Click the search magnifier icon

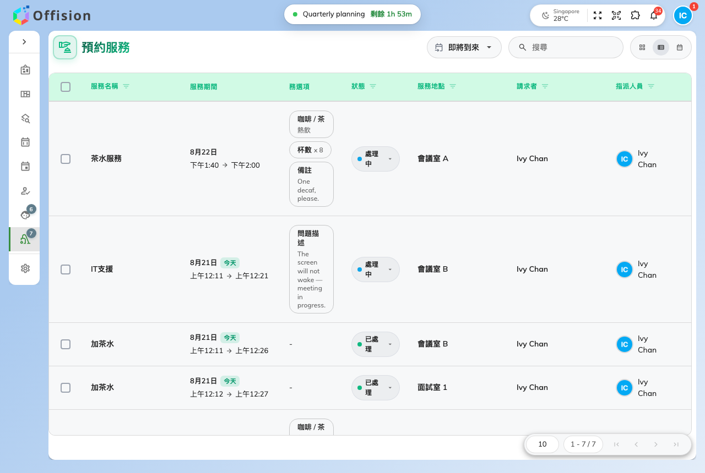[x=523, y=47]
